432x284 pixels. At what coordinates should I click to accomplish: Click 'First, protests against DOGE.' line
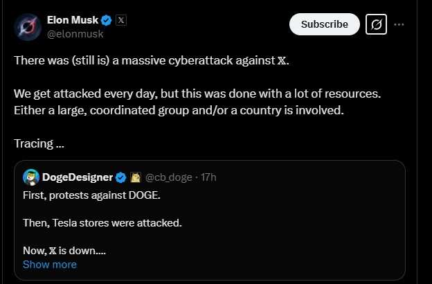pos(91,197)
